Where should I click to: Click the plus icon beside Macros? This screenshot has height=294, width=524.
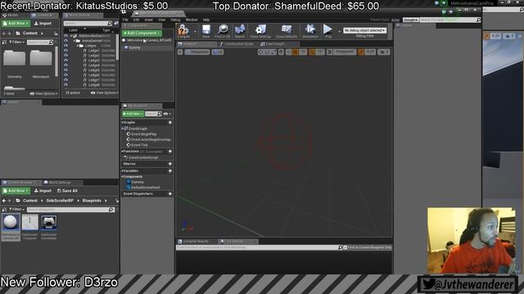[170, 163]
